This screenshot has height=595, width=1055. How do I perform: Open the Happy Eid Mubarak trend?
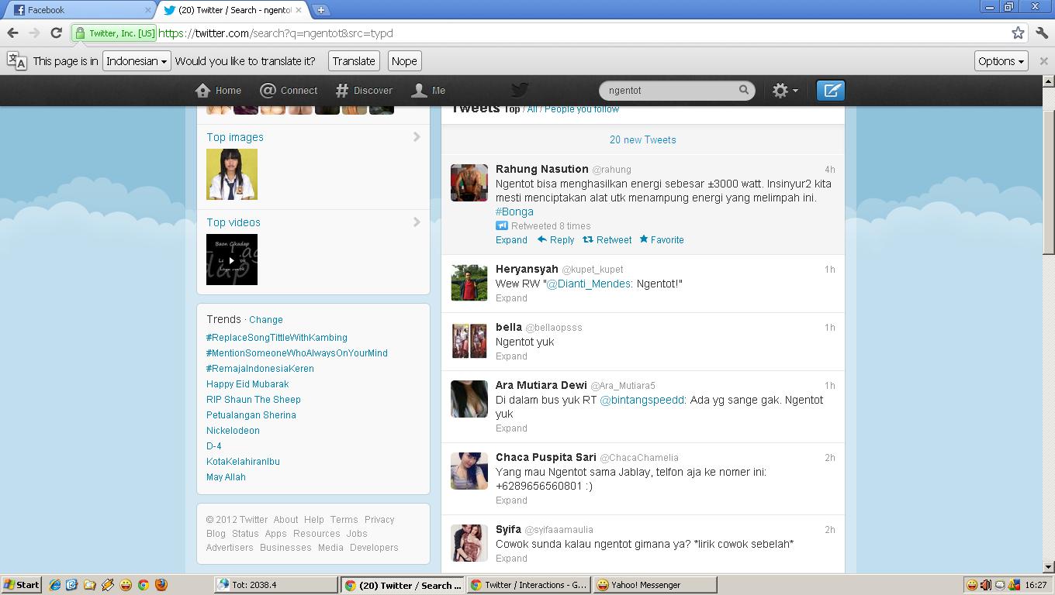[247, 384]
